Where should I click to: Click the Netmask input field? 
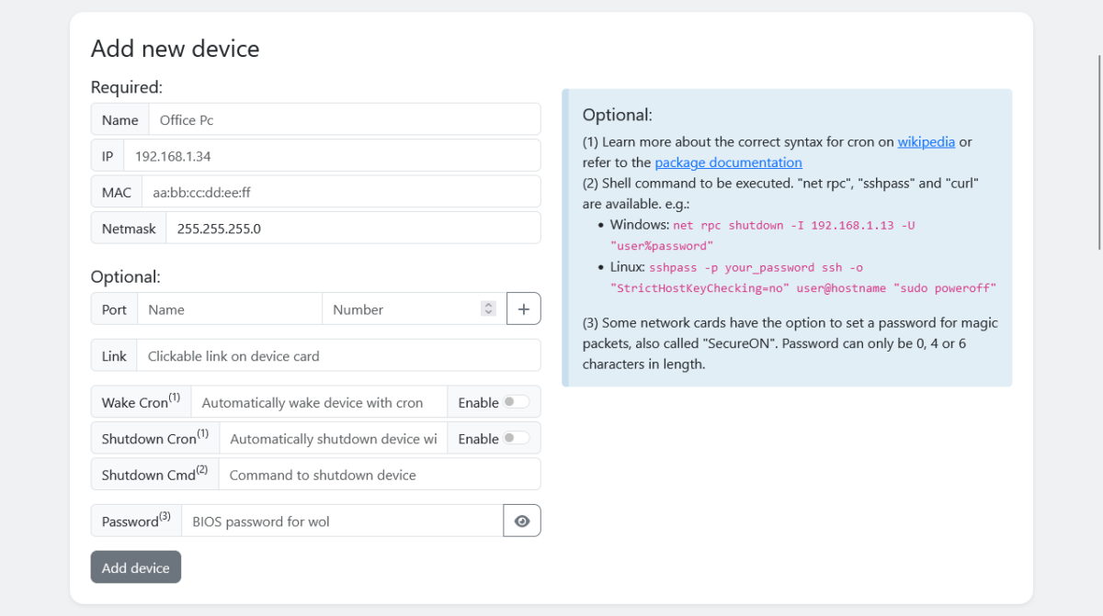pos(352,229)
